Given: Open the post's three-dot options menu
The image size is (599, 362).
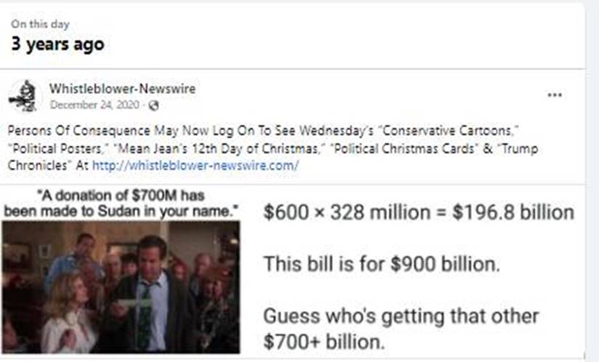Looking at the screenshot, I should (555, 94).
